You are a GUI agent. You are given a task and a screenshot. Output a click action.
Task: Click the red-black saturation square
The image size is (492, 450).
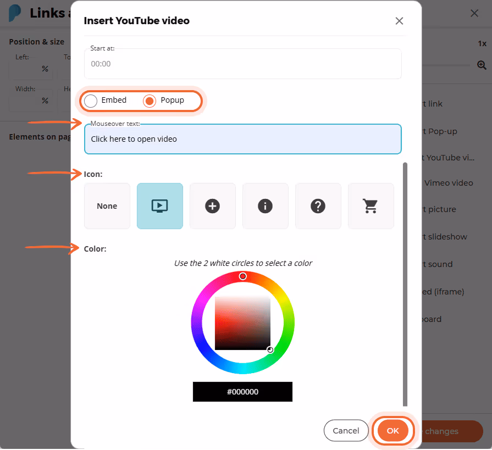(242, 323)
